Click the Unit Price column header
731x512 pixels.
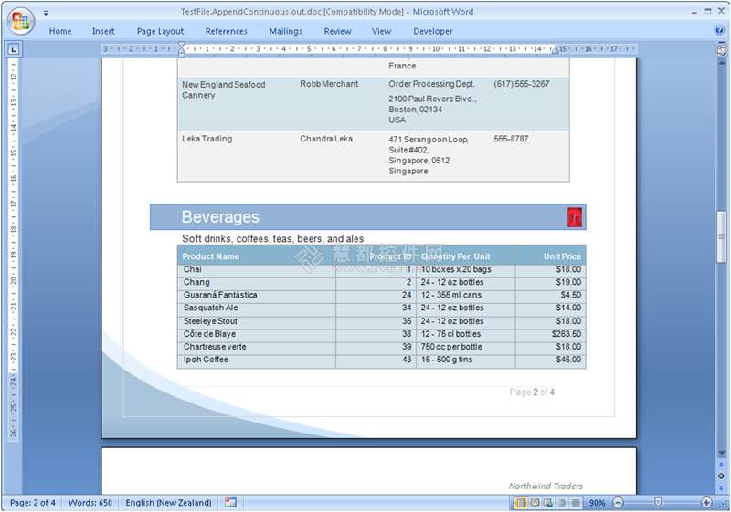tap(562, 256)
